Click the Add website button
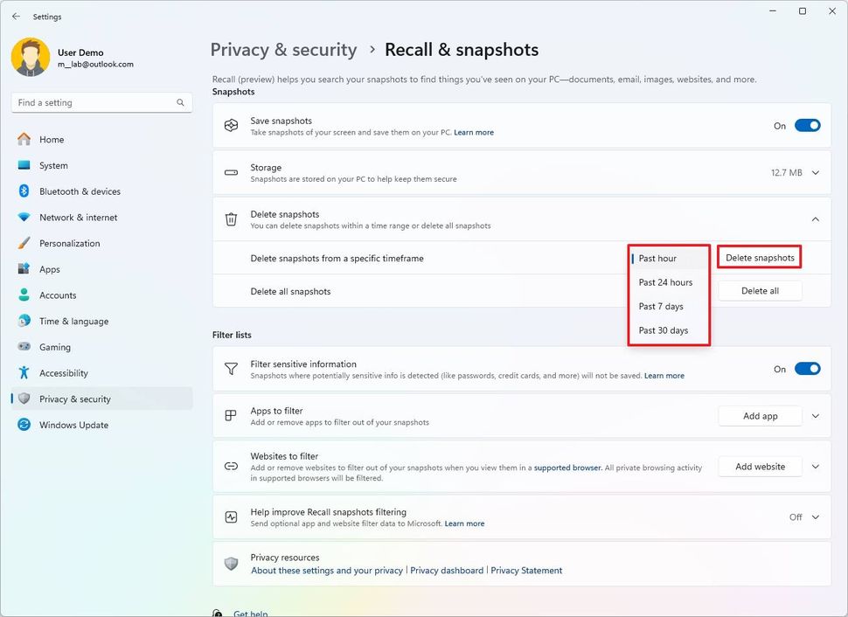 tap(760, 467)
